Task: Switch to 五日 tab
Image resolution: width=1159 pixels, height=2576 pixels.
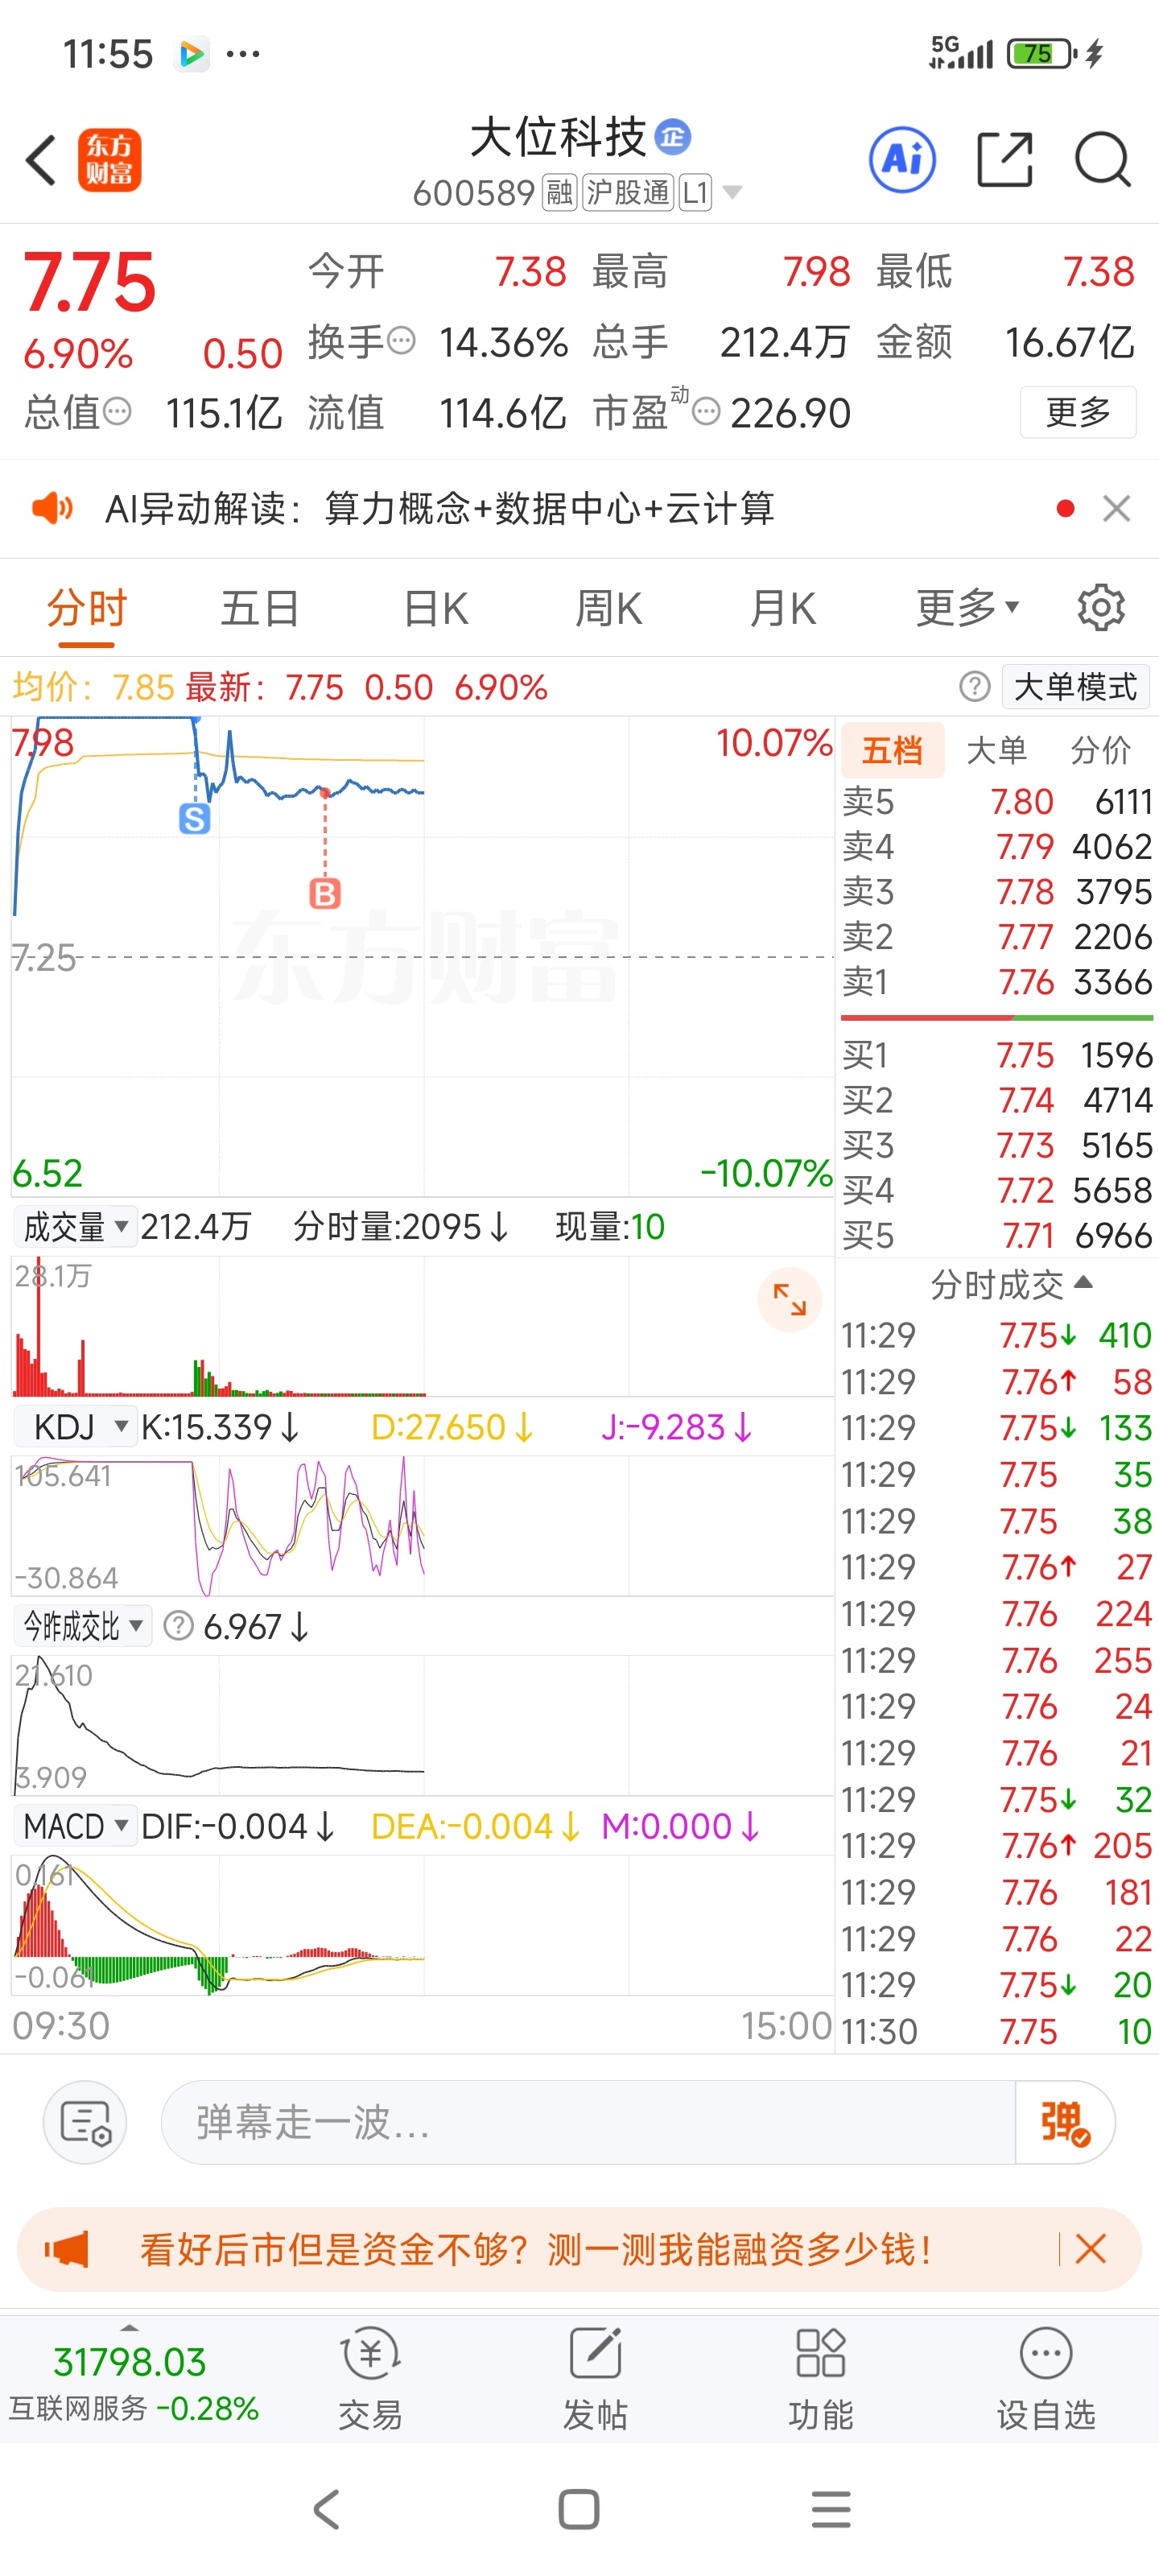Action: tap(260, 607)
